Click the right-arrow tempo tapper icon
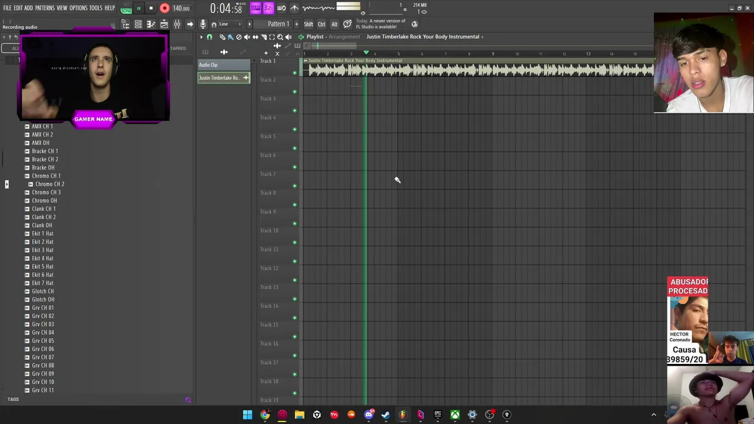The width and height of the screenshot is (754, 424). click(190, 24)
